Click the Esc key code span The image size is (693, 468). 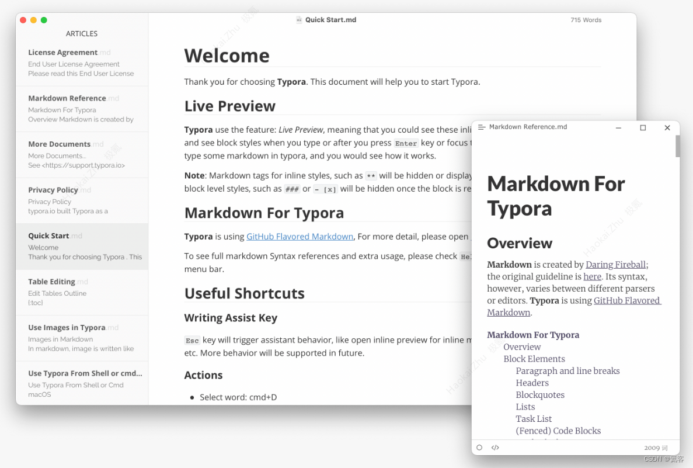(x=192, y=340)
